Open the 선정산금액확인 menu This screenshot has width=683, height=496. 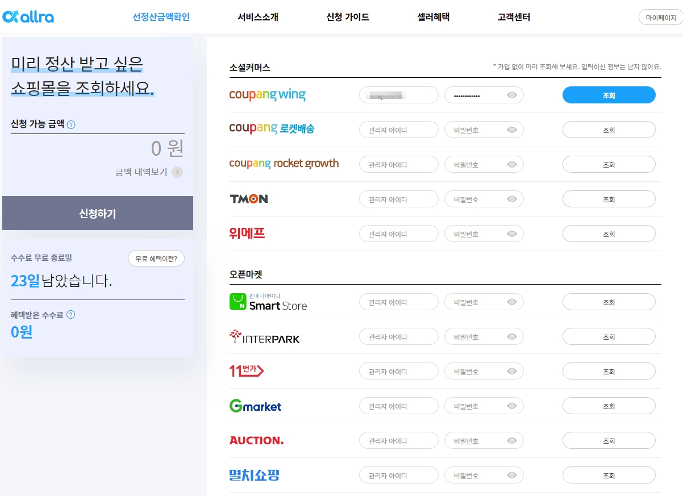[x=161, y=17]
